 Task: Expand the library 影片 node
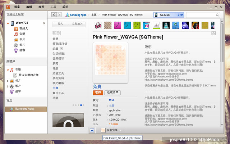pos(8,86)
